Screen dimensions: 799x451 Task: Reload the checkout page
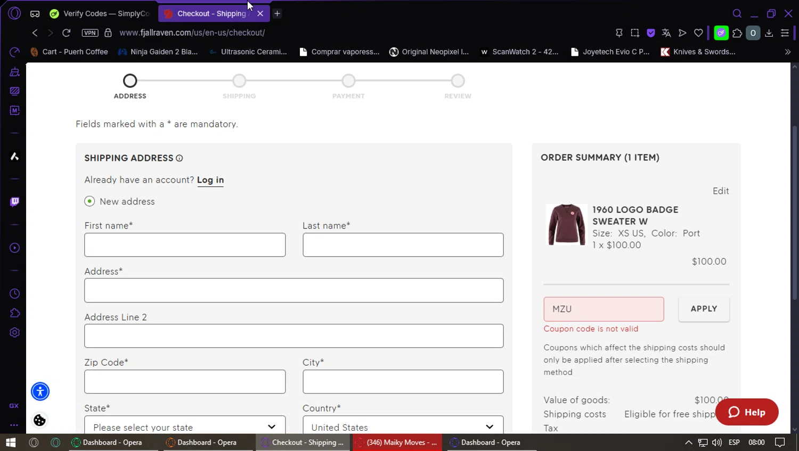(x=66, y=32)
